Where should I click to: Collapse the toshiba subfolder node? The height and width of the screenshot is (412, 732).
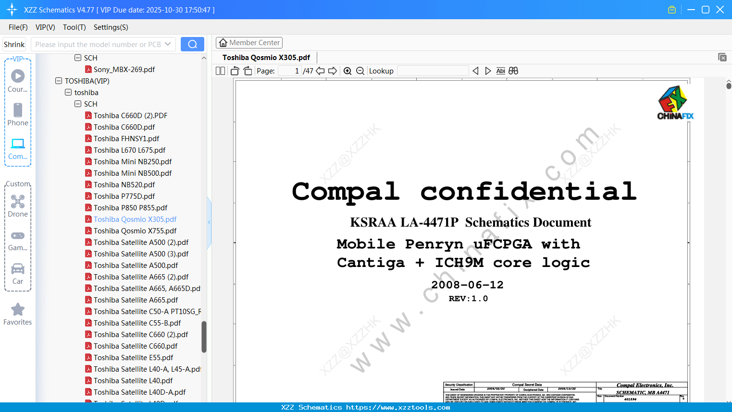point(68,93)
